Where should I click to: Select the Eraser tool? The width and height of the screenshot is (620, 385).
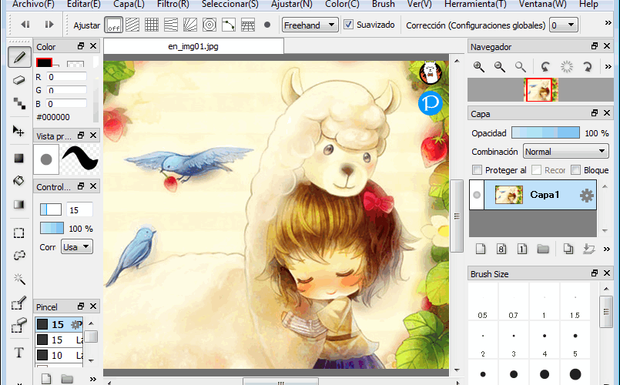(x=19, y=80)
